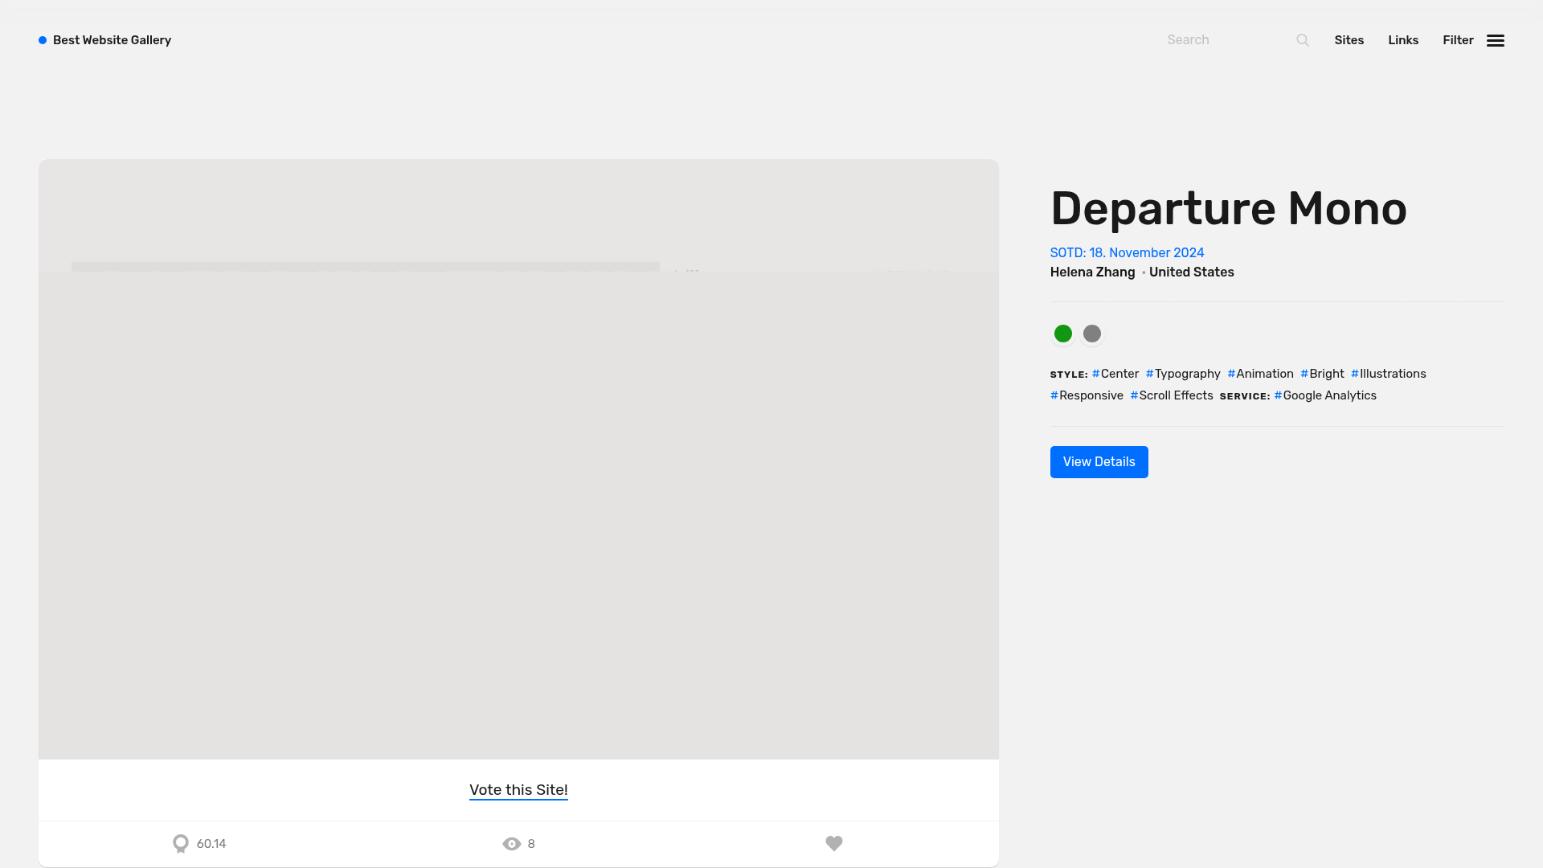Click the Vote this Site! link

click(x=518, y=790)
